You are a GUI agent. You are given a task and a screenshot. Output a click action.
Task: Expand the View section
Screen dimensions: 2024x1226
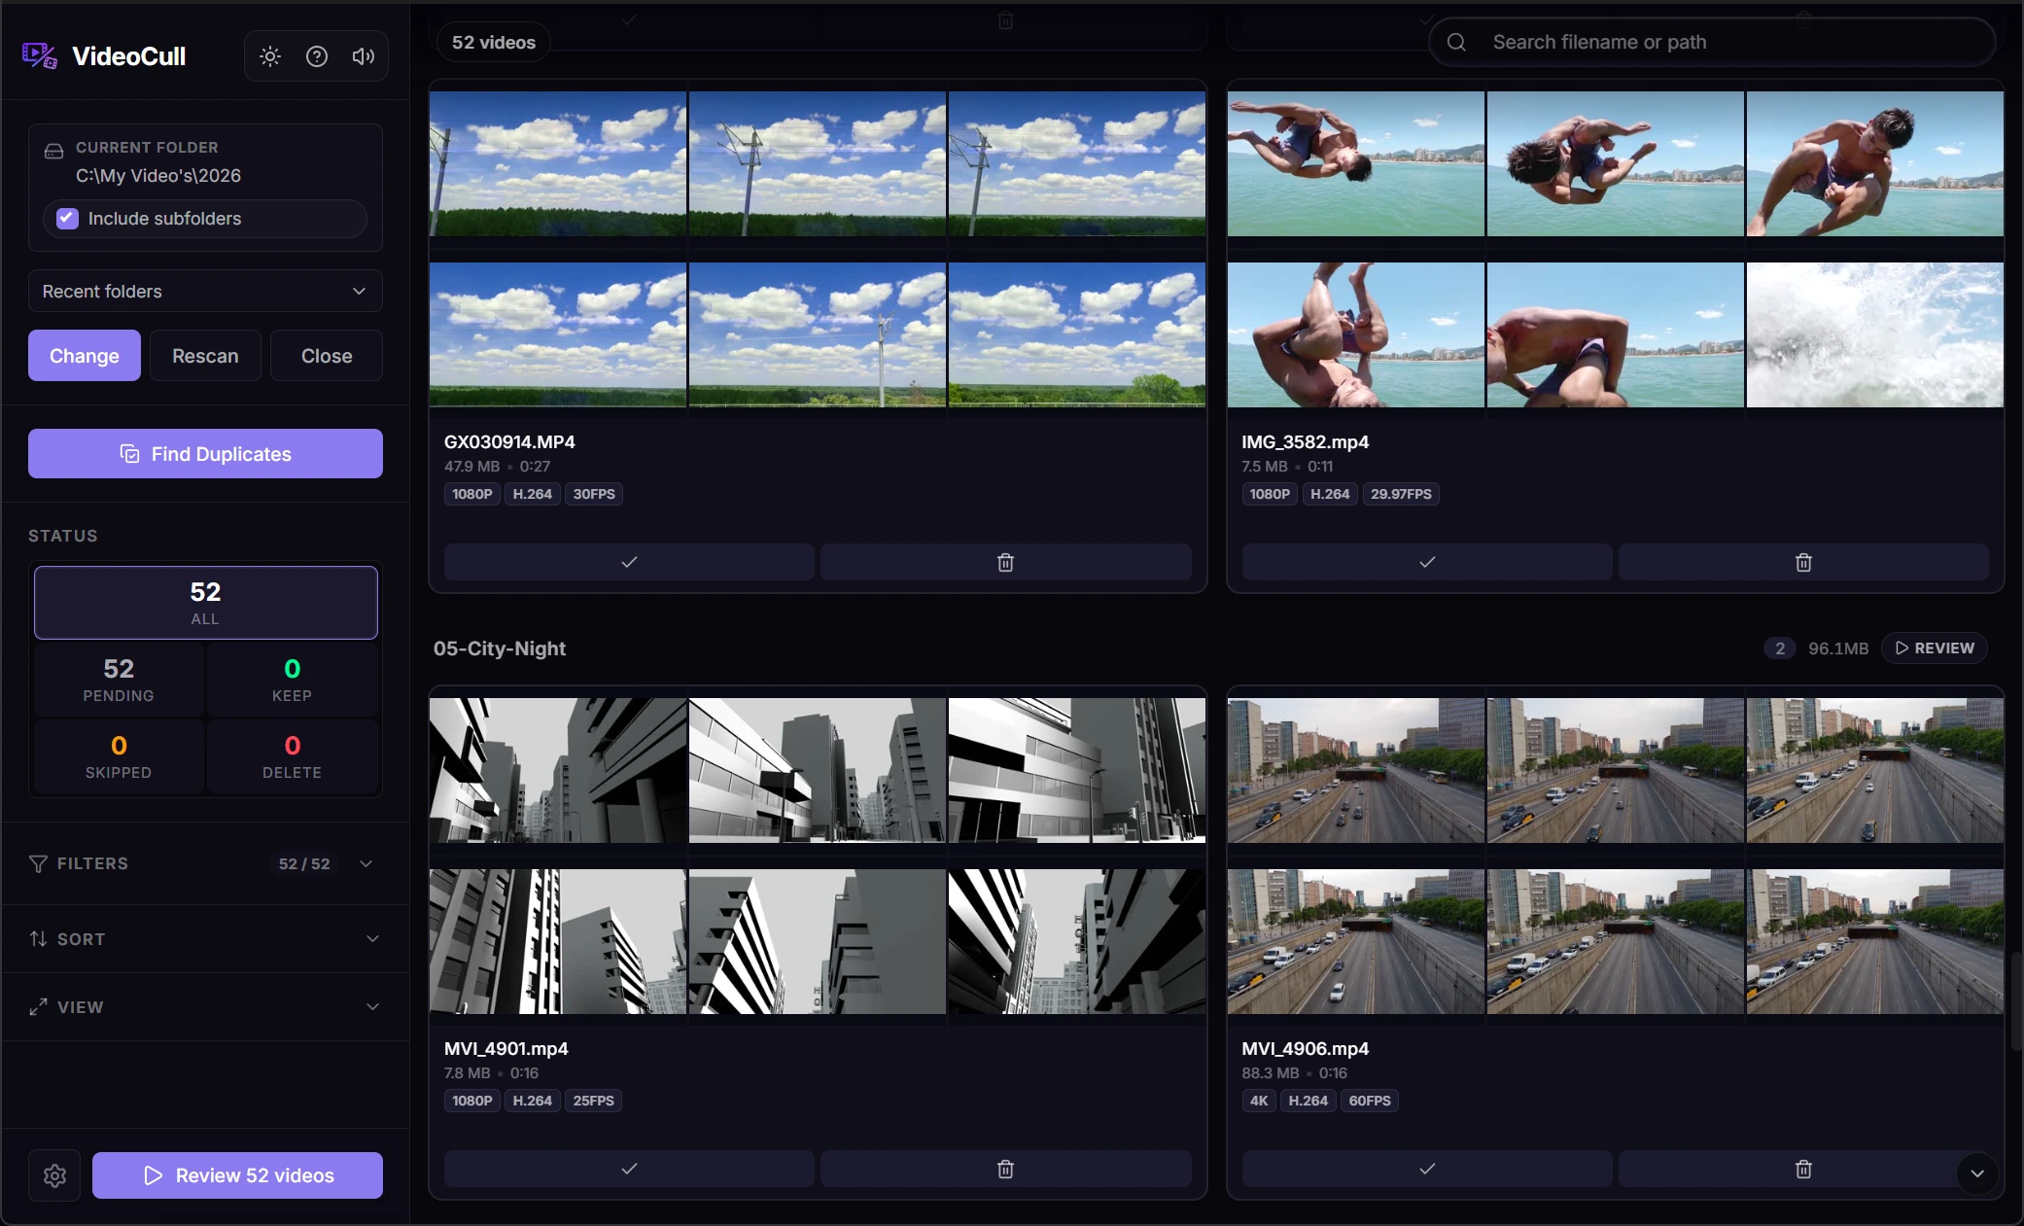205,1007
